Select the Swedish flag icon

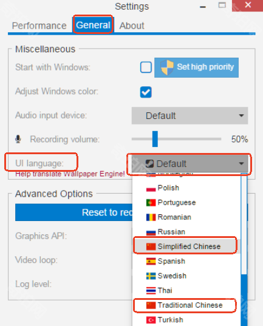[x=151, y=276]
